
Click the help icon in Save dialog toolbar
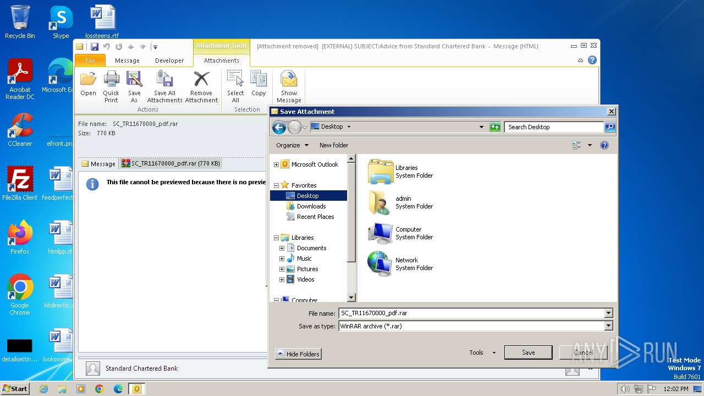tap(604, 145)
